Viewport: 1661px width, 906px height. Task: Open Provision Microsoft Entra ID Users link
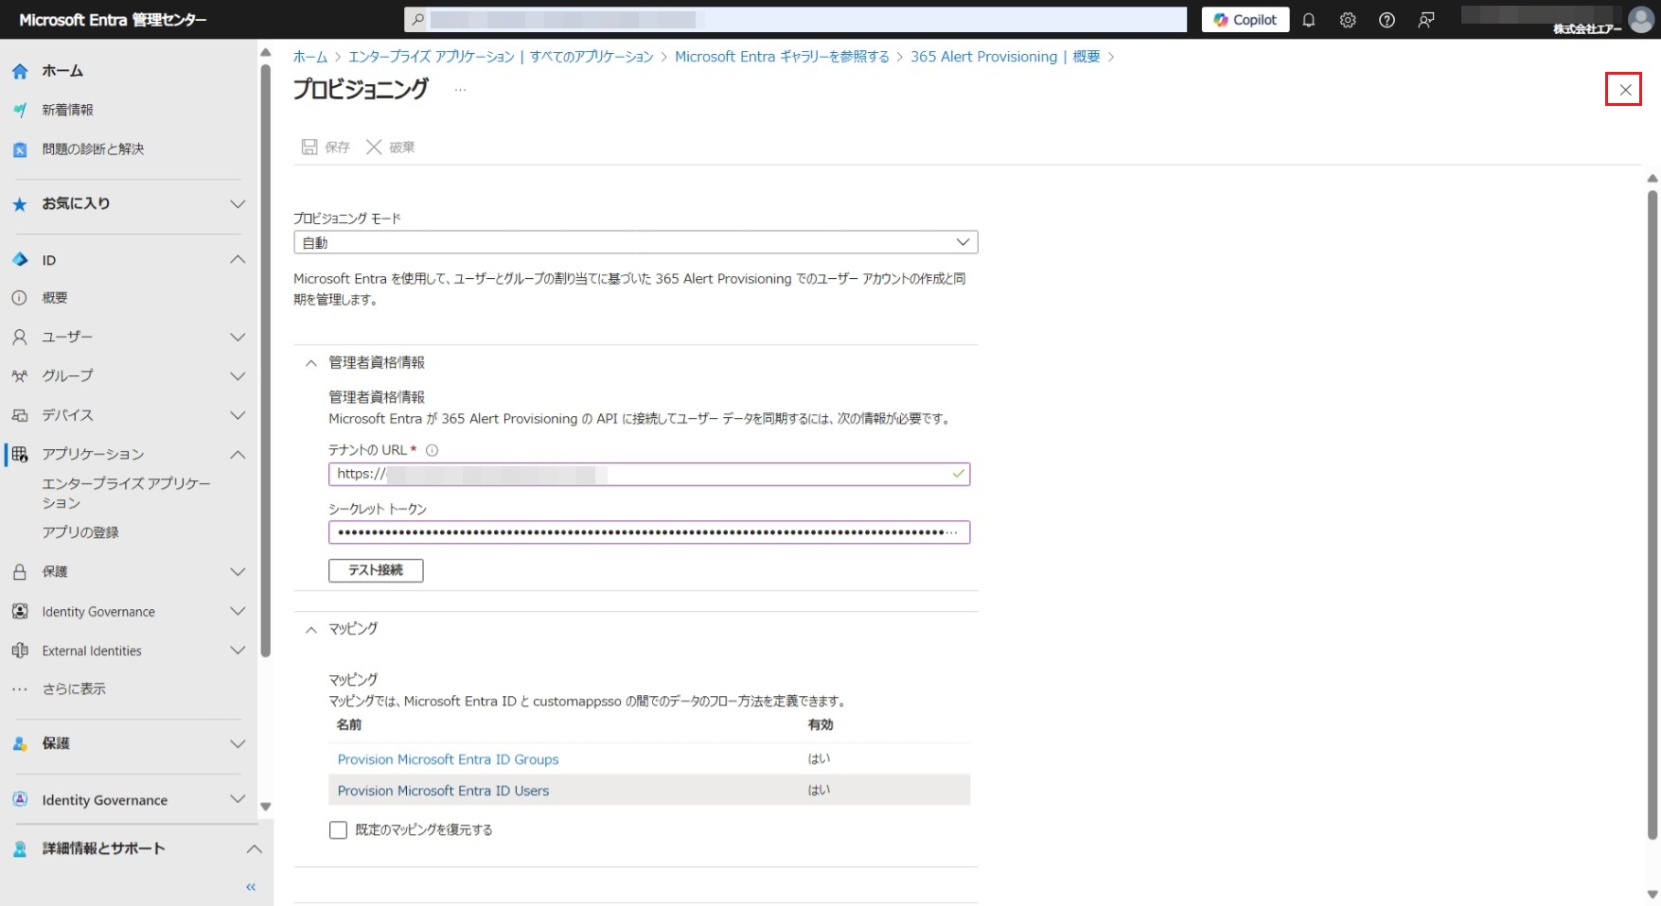click(x=443, y=791)
